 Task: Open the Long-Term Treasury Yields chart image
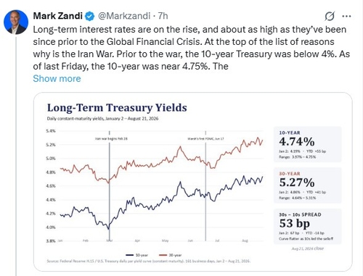click(x=193, y=182)
